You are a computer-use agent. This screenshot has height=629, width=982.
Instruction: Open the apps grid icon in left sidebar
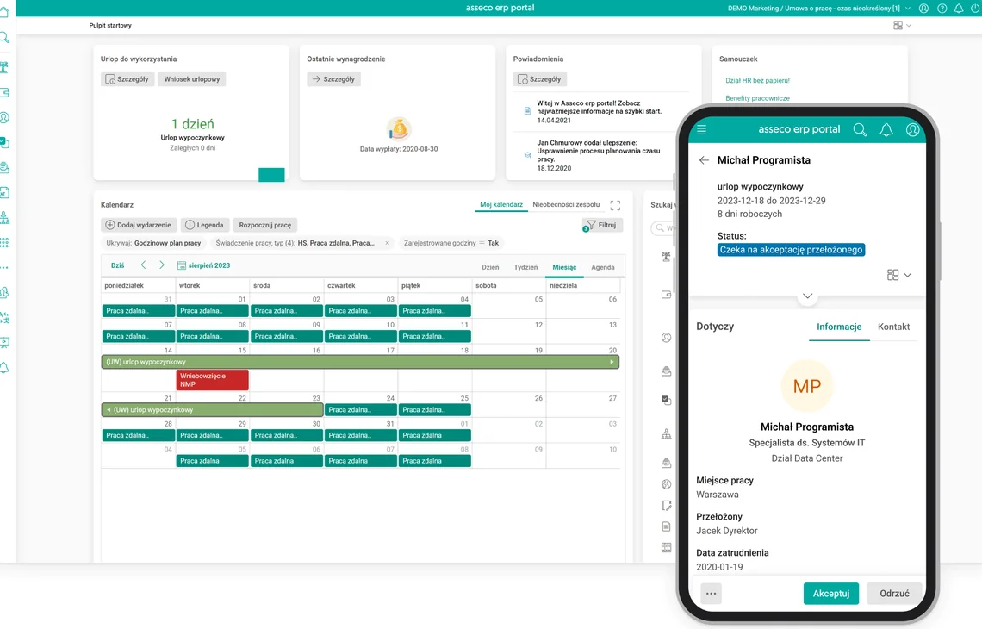(3, 242)
